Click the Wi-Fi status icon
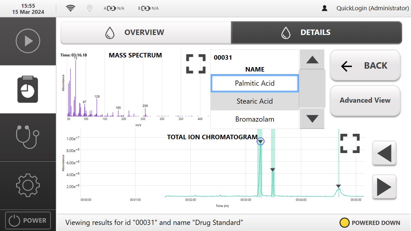Viewport: 411px width, 231px height. pyautogui.click(x=71, y=8)
